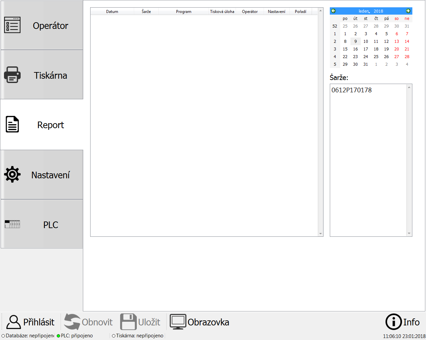The height and width of the screenshot is (340, 426).
Task: Select January 17 in the calendar
Action: click(366, 49)
